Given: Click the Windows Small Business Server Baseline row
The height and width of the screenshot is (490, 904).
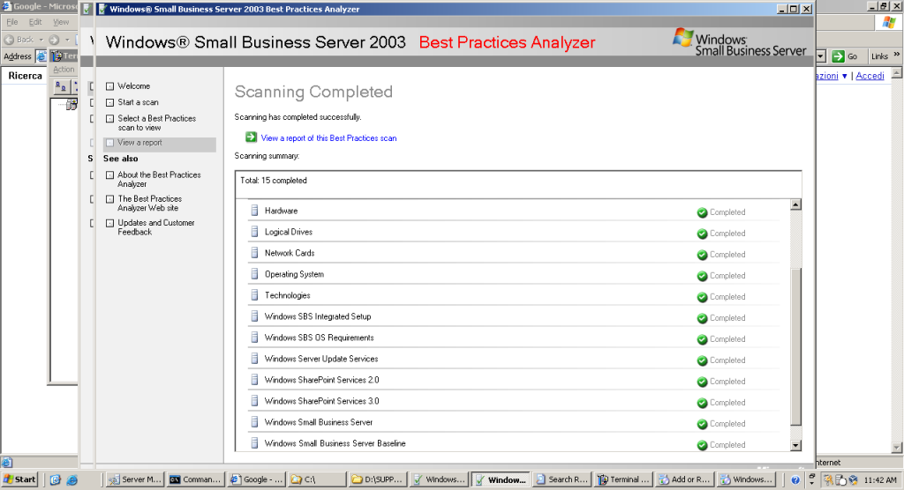Looking at the screenshot, I should (515, 443).
